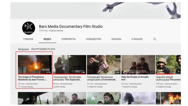This screenshot has width=188, height=106.
Task: Click the 2:16 duration badge
Action: [x=48, y=72]
